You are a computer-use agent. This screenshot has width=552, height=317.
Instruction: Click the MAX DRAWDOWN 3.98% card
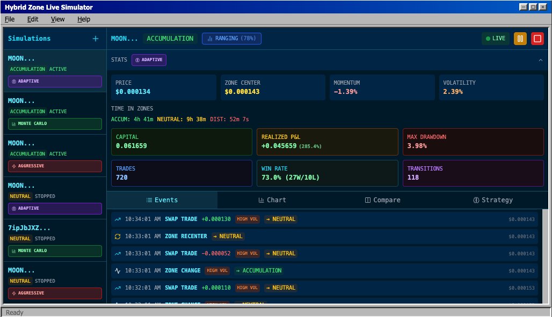tap(473, 142)
